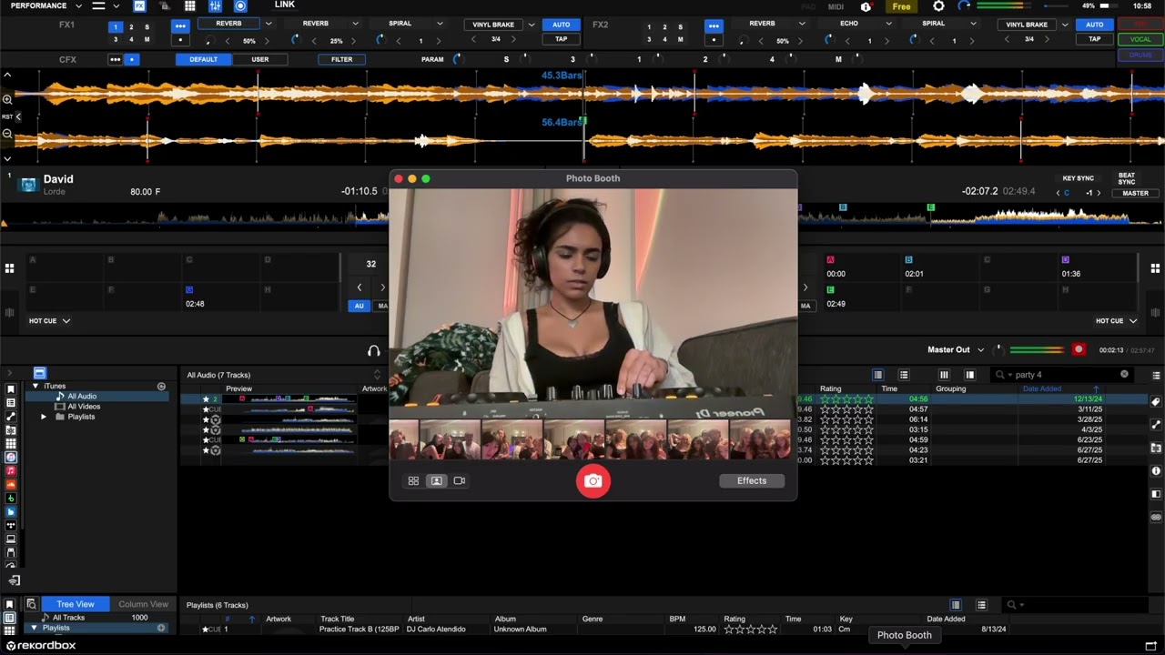
Task: Open the settings gear icon
Action: [x=938, y=6]
